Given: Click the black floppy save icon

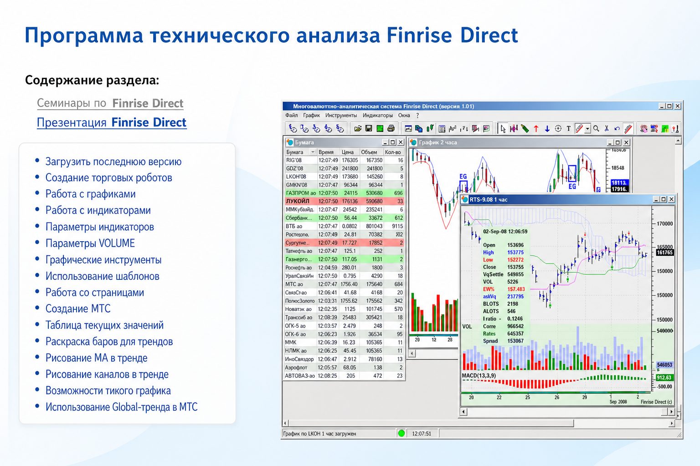Looking at the screenshot, I should pos(369,129).
